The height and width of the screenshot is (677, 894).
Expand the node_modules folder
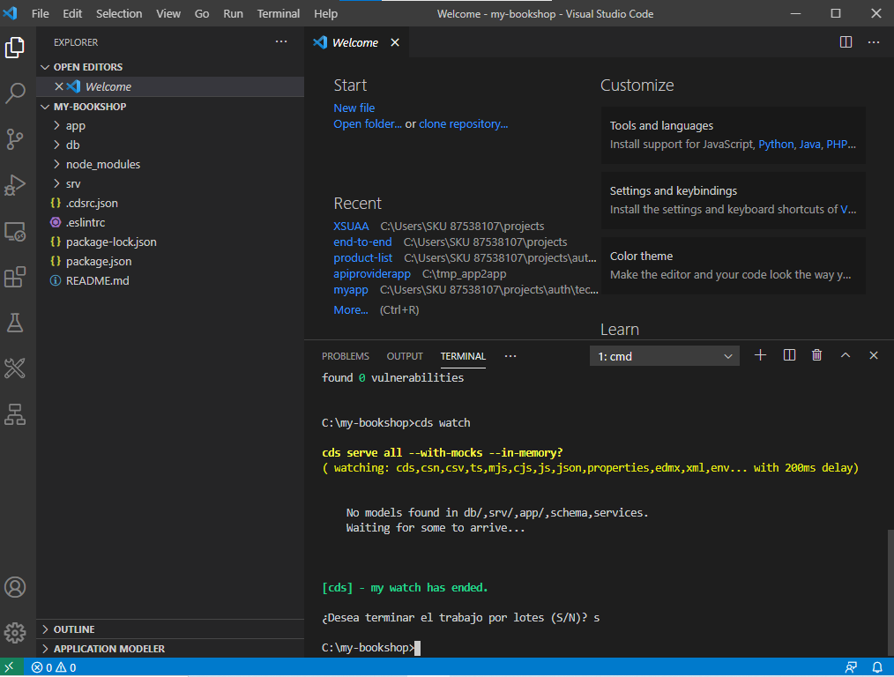102,165
